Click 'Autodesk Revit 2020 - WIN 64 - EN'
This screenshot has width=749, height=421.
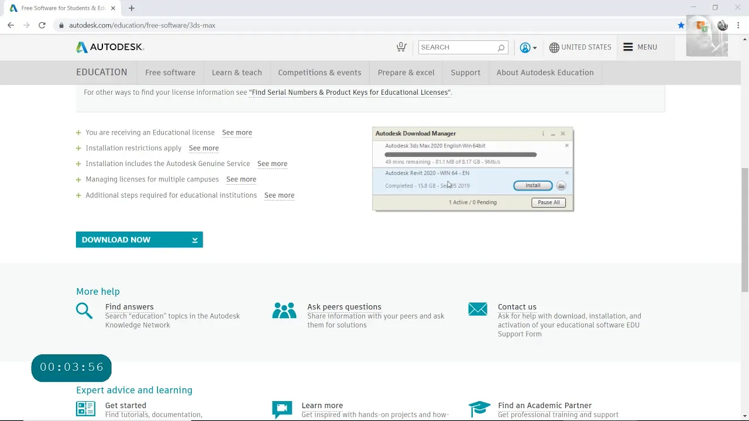tap(427, 173)
